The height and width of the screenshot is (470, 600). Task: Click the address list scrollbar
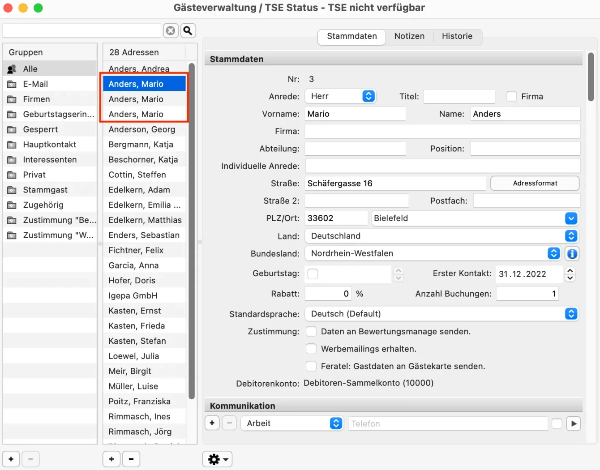pos(192,231)
